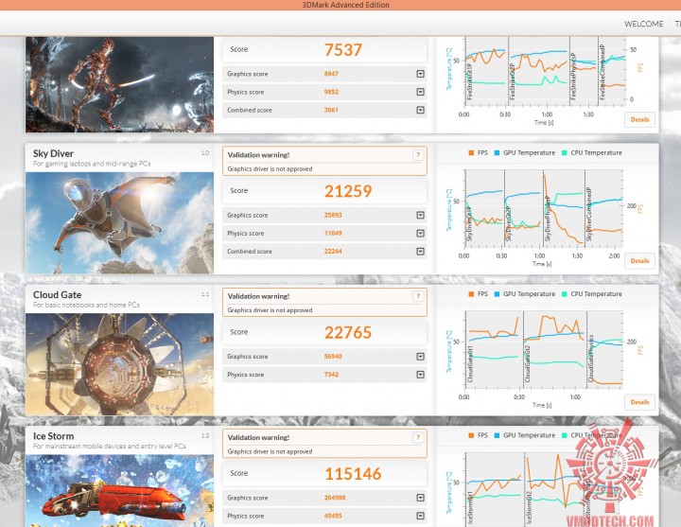Click the 3DMark Advanced Edition title bar text

click(x=346, y=5)
